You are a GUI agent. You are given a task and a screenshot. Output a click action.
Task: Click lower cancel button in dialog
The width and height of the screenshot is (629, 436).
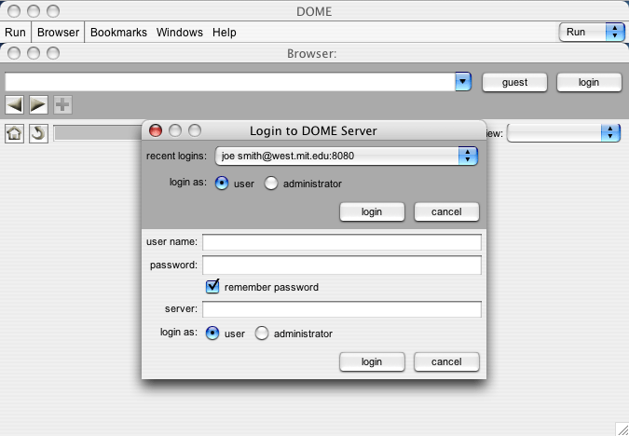446,361
